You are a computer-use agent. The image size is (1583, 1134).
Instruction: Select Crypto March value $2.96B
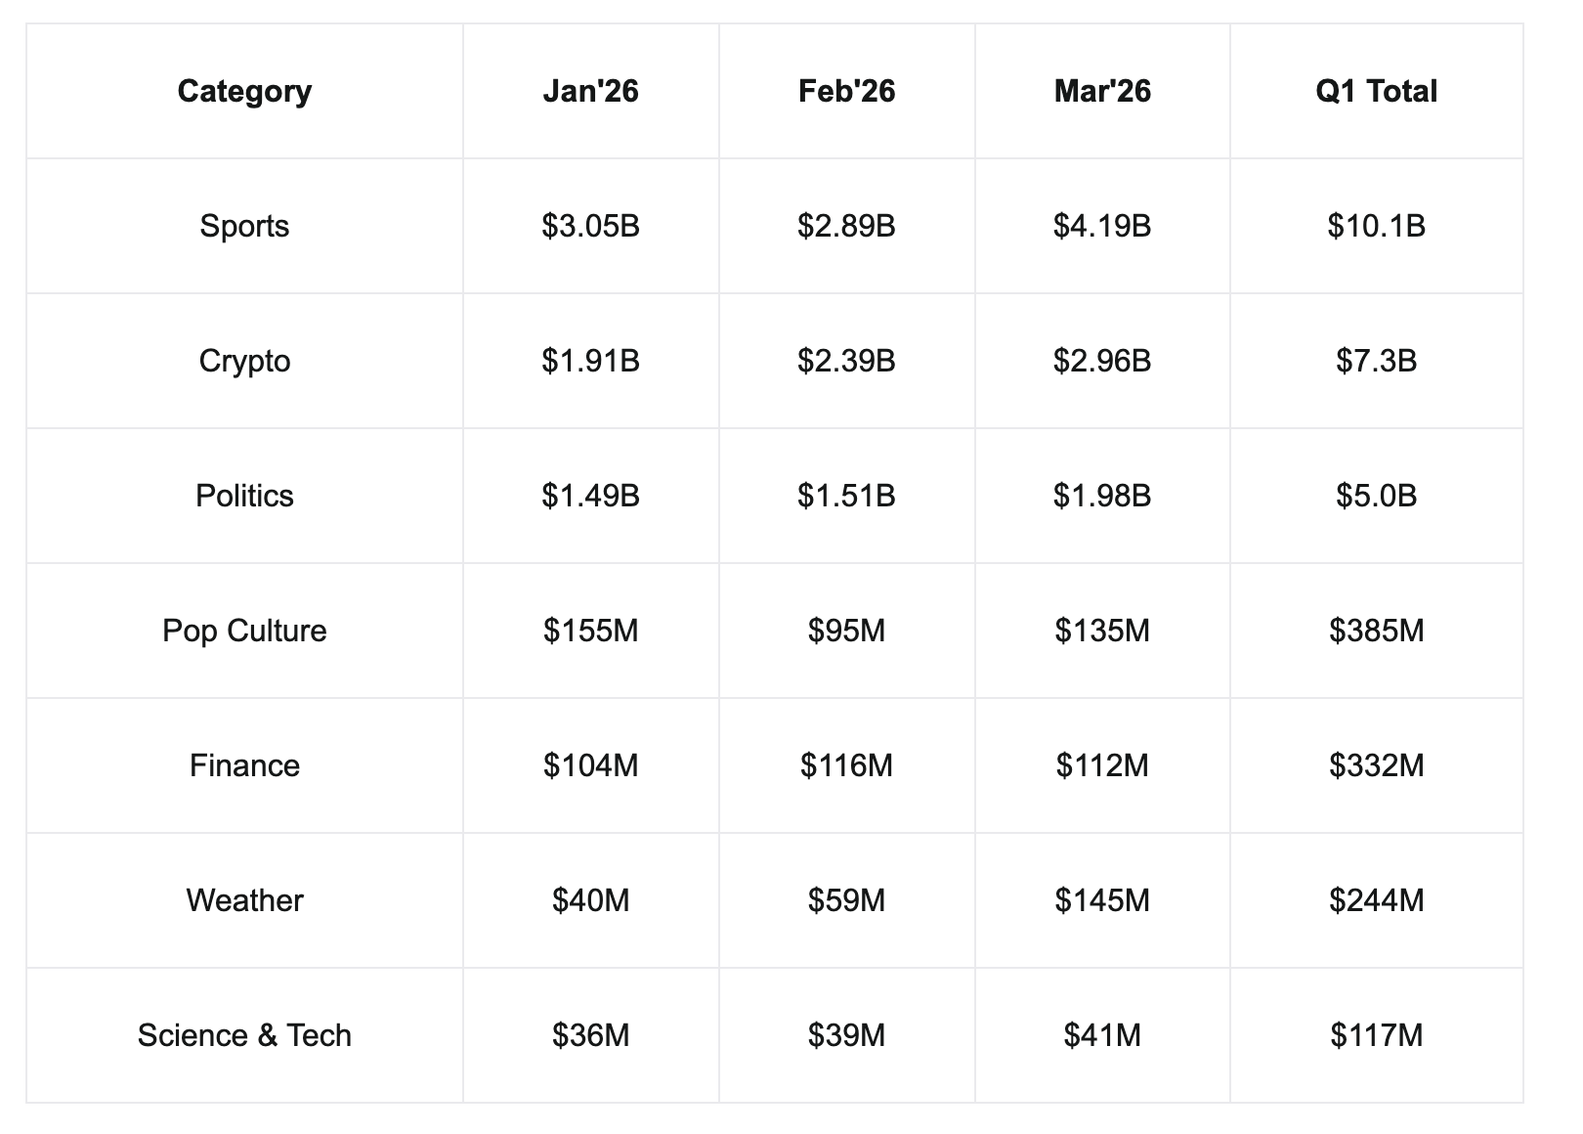(1102, 361)
